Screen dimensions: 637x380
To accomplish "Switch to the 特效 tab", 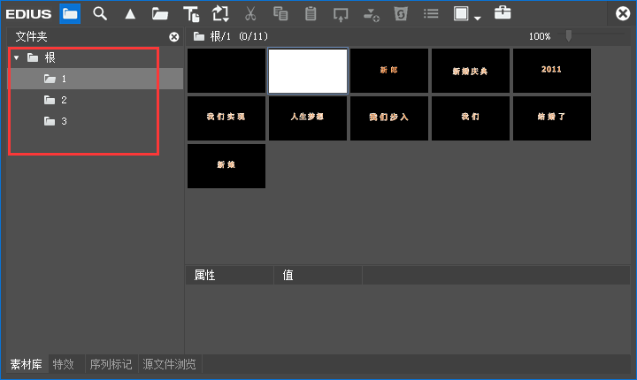I will pyautogui.click(x=64, y=364).
